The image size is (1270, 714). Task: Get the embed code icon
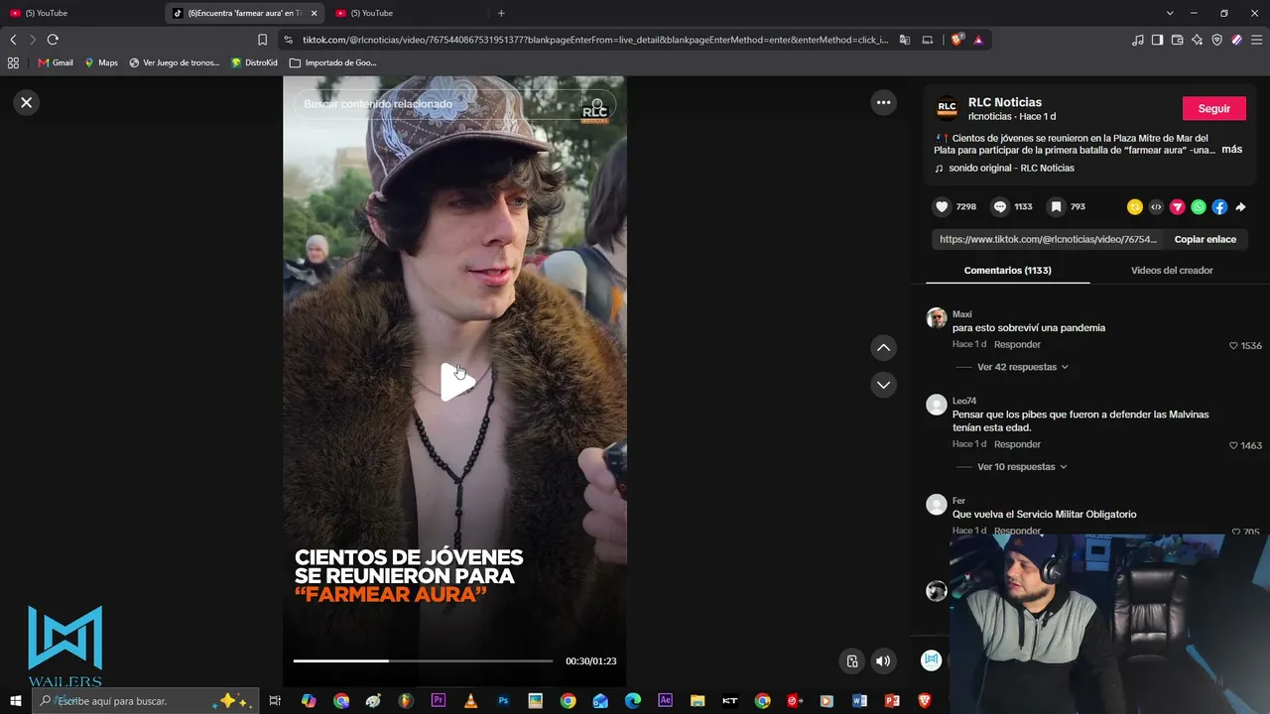[x=1156, y=207]
